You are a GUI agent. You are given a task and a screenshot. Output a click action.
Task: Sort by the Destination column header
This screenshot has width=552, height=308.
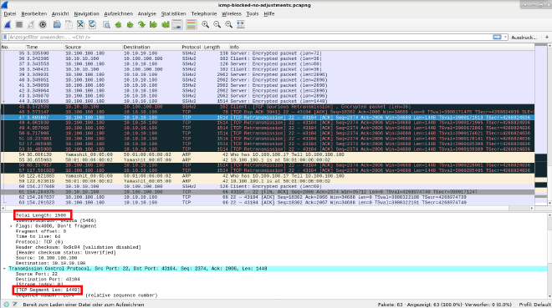click(x=151, y=47)
